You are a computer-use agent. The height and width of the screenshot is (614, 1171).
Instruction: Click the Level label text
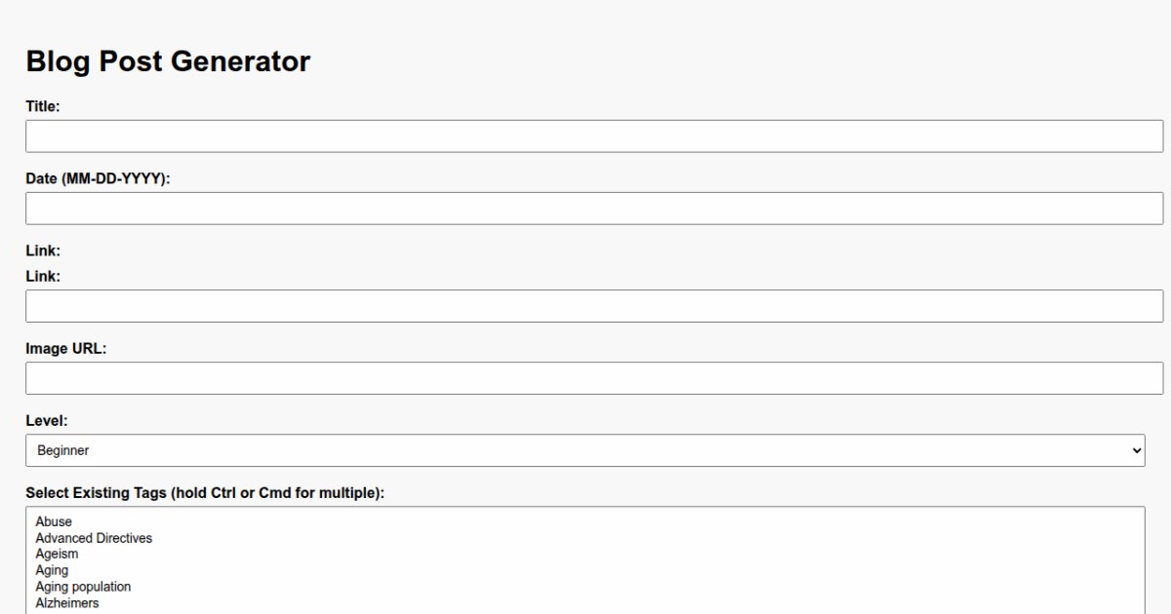(46, 421)
